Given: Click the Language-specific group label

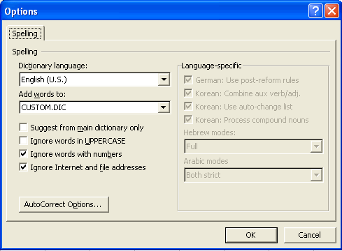Looking at the screenshot, I should 211,66.
